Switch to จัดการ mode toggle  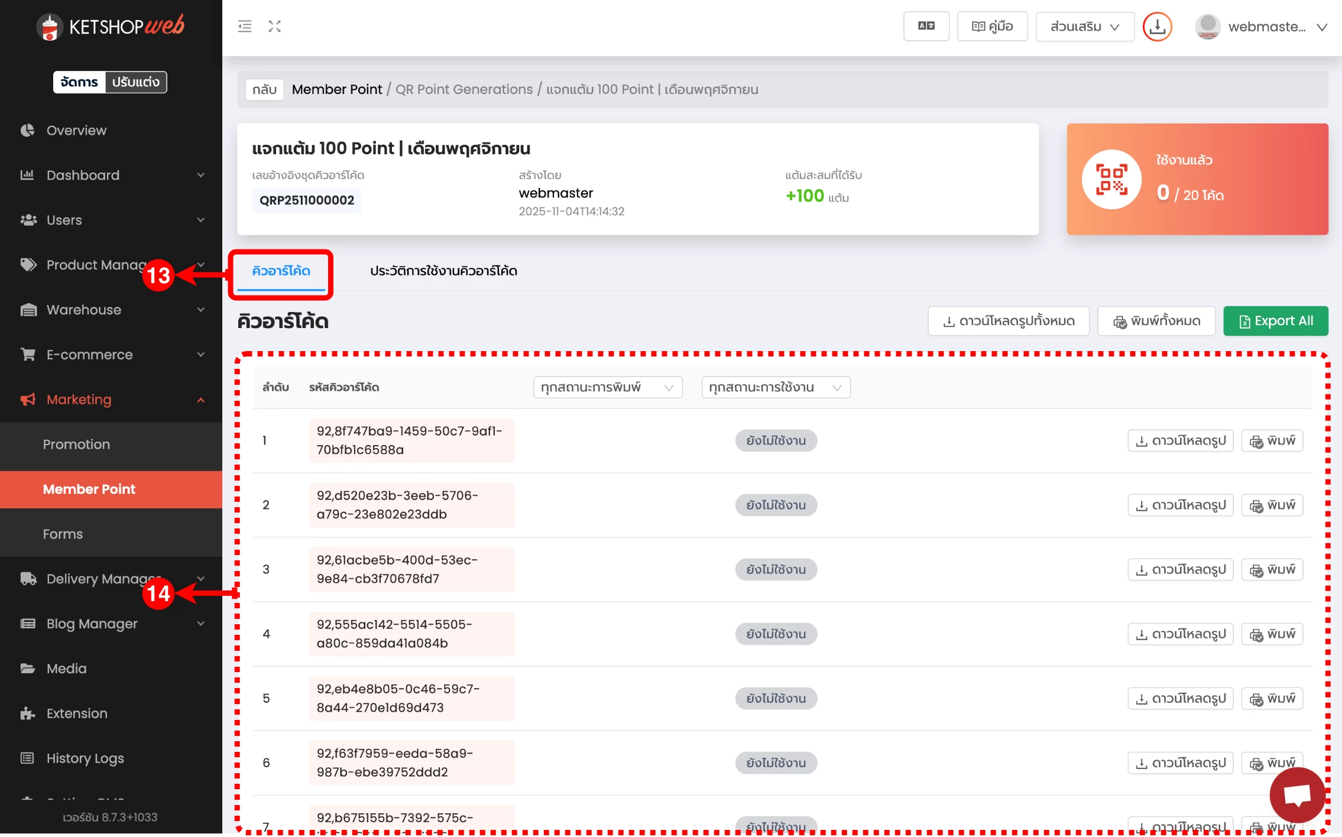[x=79, y=82]
